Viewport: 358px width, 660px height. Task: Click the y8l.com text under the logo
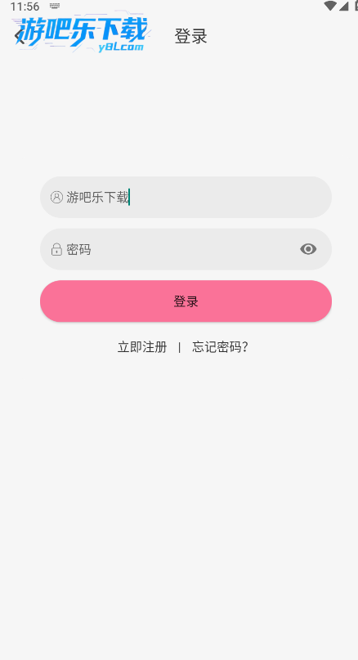tap(121, 47)
